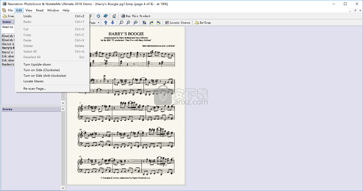Restore the inner document window
The height and width of the screenshot is (191, 363).
pyautogui.click(x=355, y=10)
